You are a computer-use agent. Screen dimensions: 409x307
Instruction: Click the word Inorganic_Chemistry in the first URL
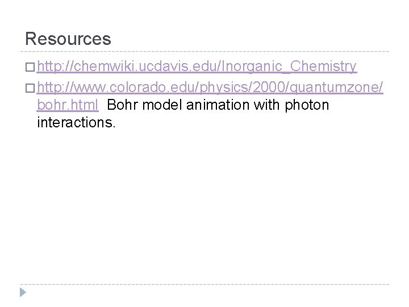(x=289, y=67)
